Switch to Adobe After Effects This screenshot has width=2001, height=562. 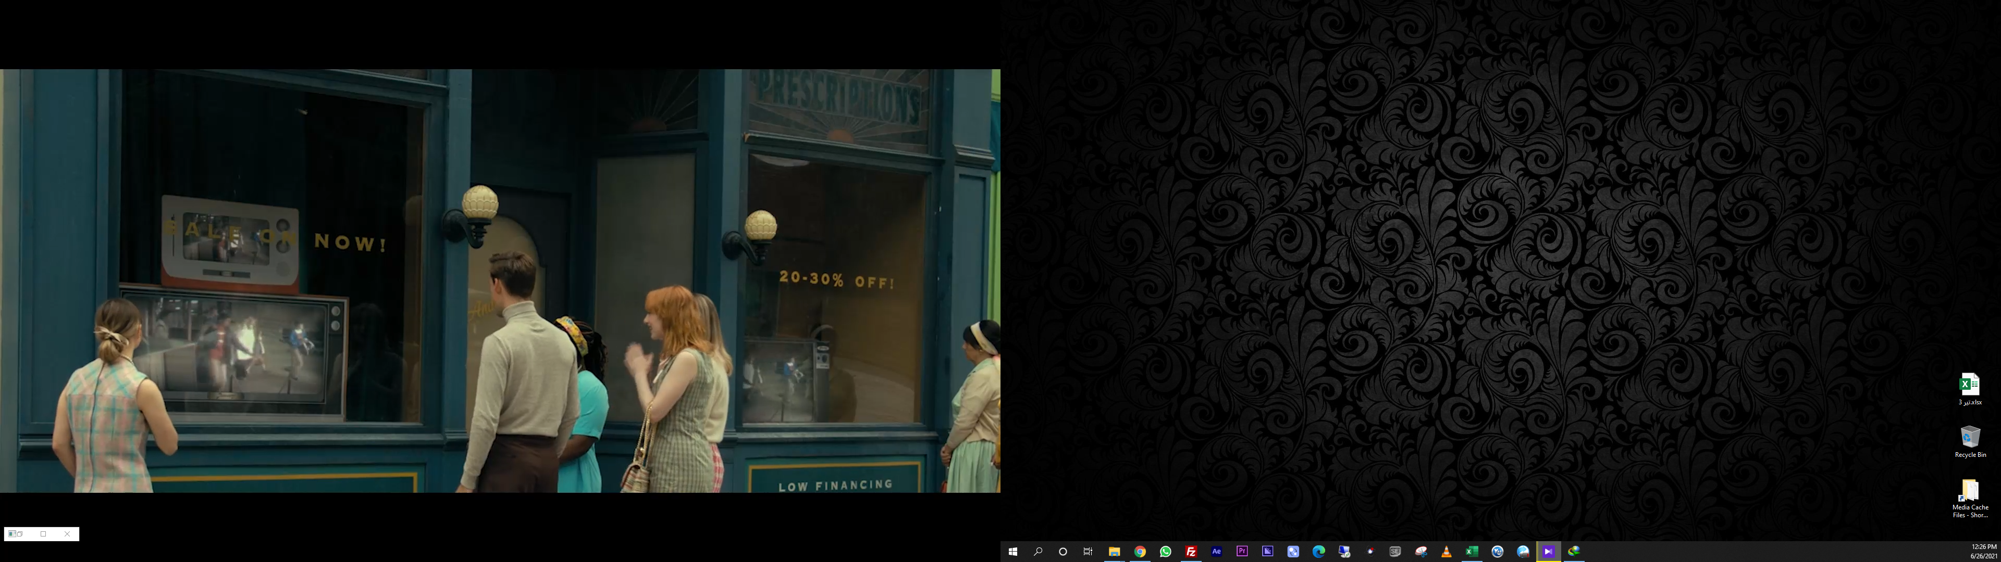[1216, 551]
